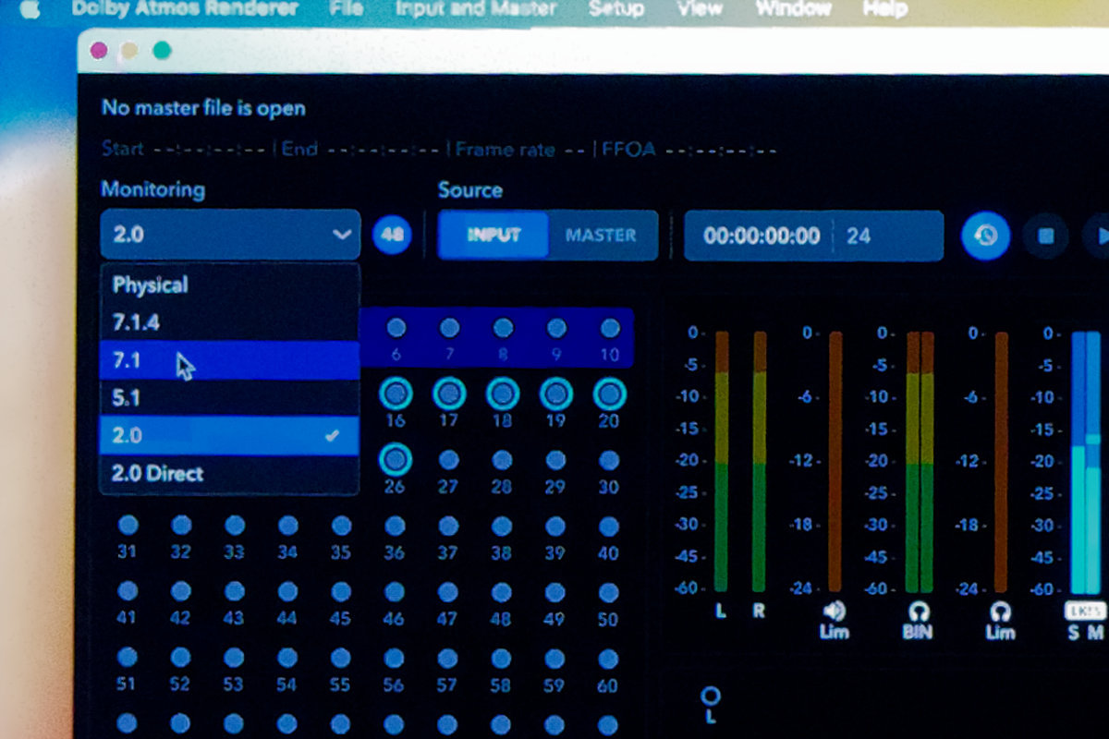Viewport: 1109px width, 739px height.
Task: Open the Window menu
Action: click(792, 8)
